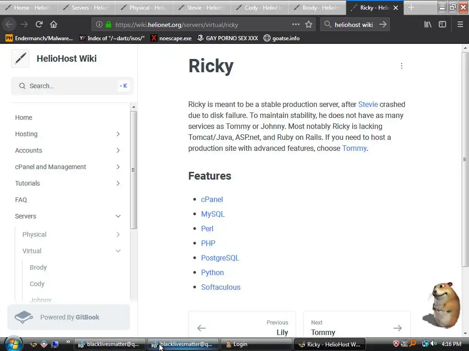Image resolution: width=469 pixels, height=351 pixels.
Task: Click the network icon in system tray
Action: coord(425,344)
